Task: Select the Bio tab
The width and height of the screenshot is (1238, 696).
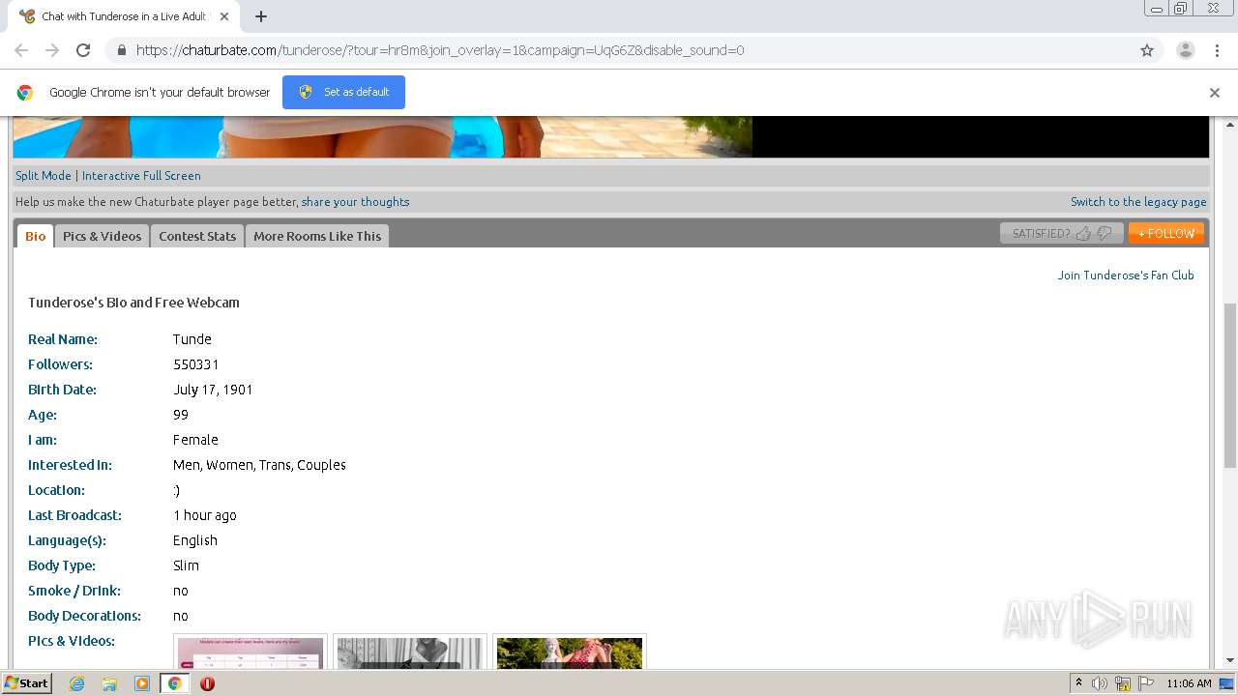Action: [35, 236]
